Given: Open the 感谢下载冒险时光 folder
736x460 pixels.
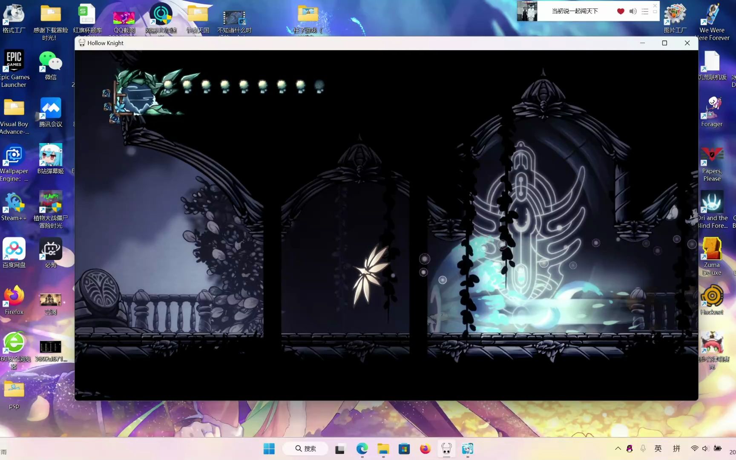Looking at the screenshot, I should [x=51, y=22].
